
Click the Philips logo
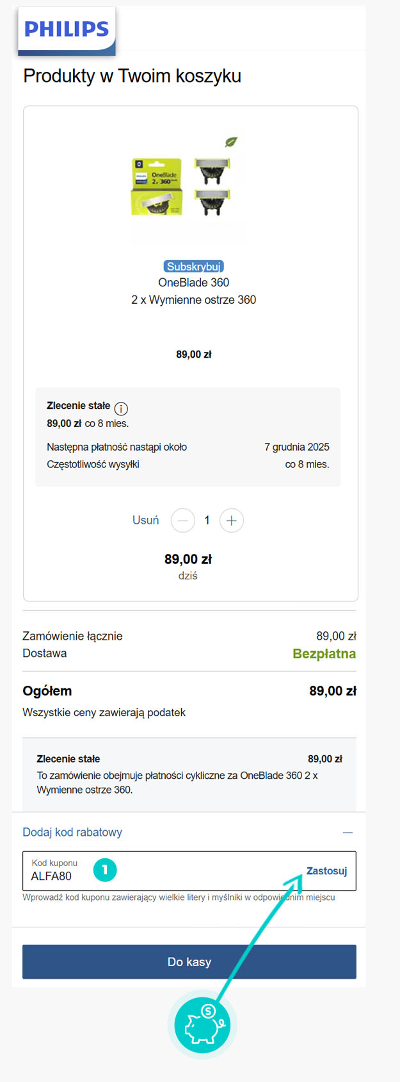pos(67,29)
